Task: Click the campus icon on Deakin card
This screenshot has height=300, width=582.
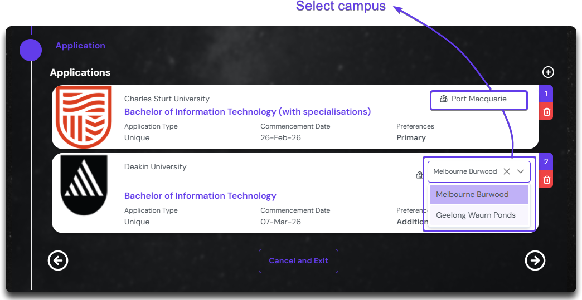Action: 420,175
